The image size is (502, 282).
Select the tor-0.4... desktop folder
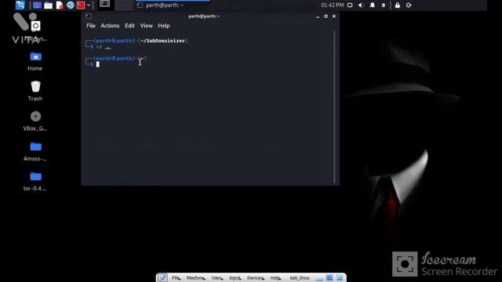pos(35,181)
